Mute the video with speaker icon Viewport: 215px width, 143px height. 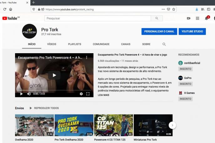29,94
